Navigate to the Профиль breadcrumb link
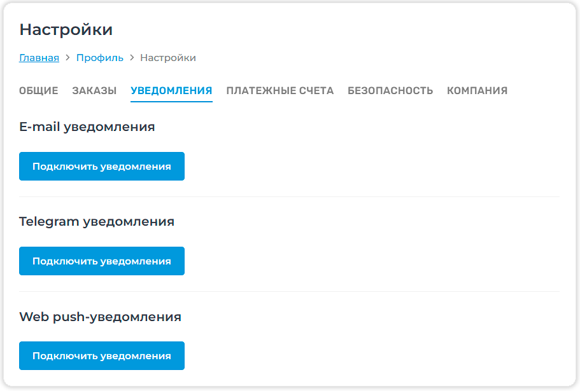Screen dimensions: 580x391 point(100,58)
